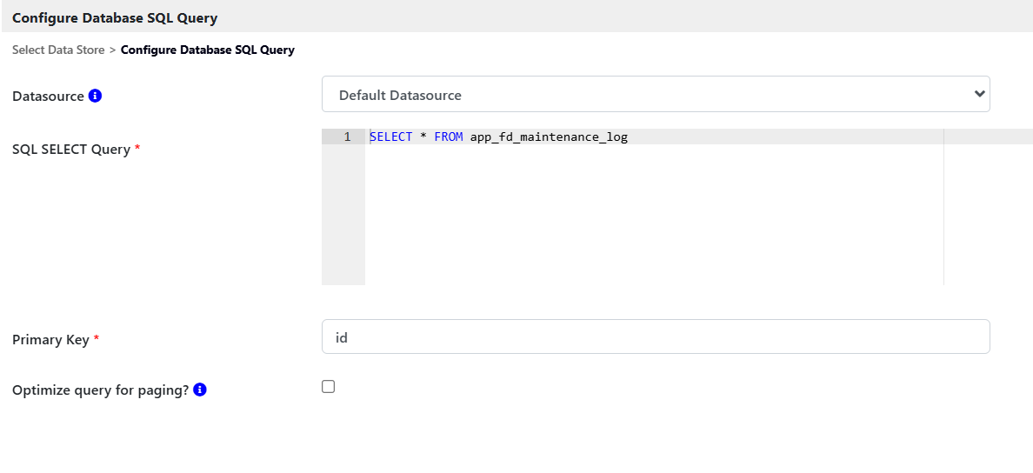The height and width of the screenshot is (473, 1033).
Task: Click the Datasource field label
Action: 48,97
